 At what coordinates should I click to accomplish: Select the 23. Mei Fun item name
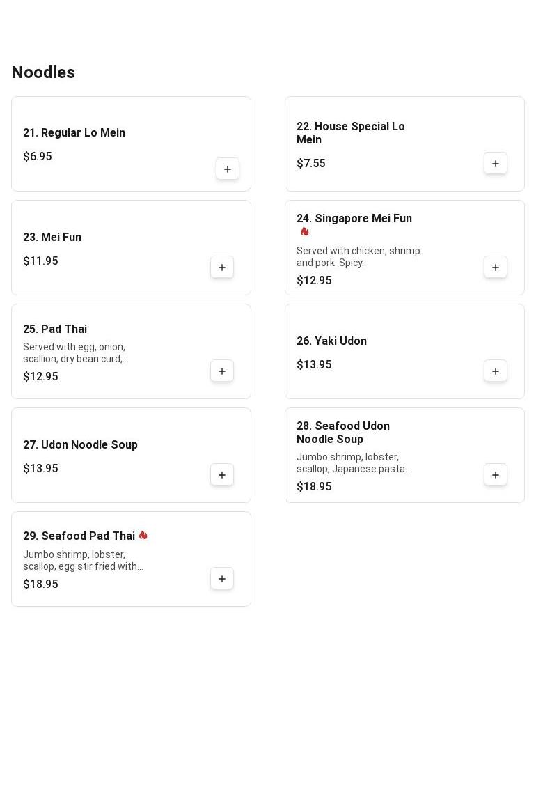(x=52, y=238)
